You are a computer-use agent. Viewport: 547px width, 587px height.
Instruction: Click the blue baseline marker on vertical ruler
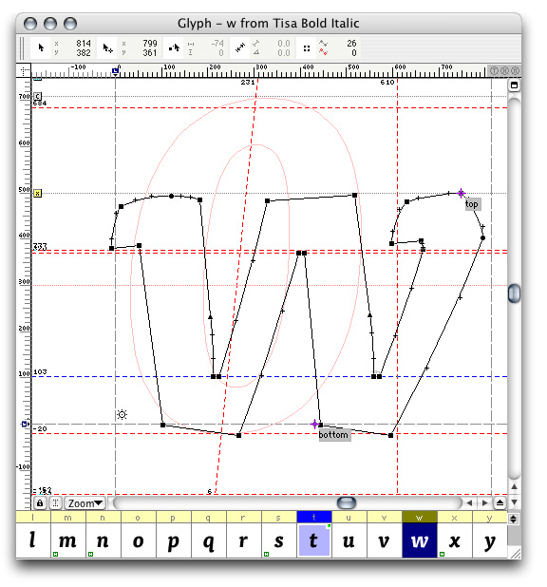pos(25,424)
